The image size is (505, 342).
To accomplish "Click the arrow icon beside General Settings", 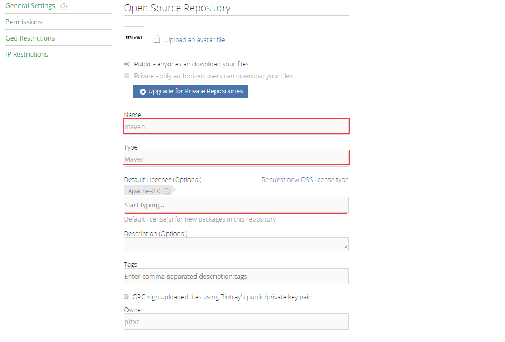I will 64,6.
